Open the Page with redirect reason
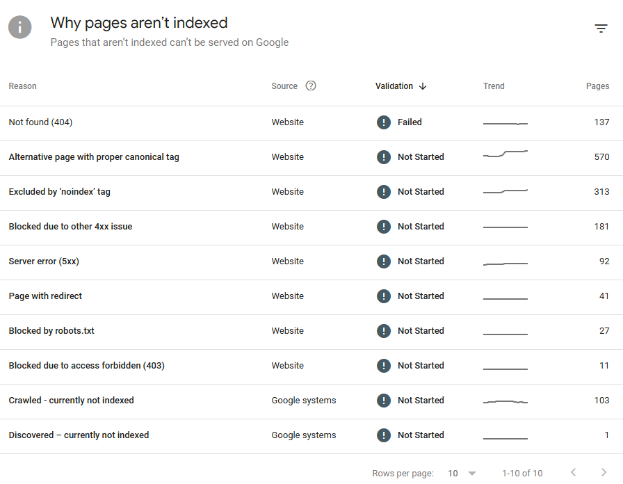The image size is (623, 484). tap(311, 297)
